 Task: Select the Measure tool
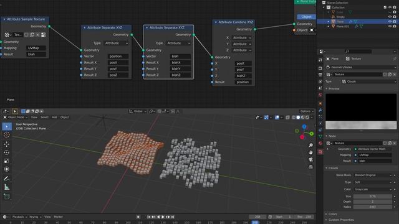7,187
